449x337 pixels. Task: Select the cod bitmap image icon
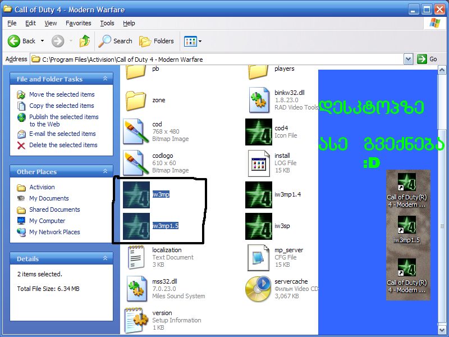coord(136,131)
